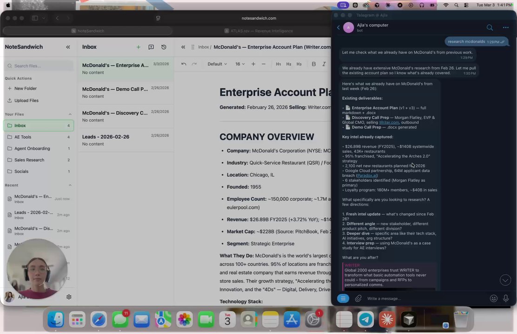Click the Search files field
This screenshot has height=334, width=517.
tap(39, 66)
